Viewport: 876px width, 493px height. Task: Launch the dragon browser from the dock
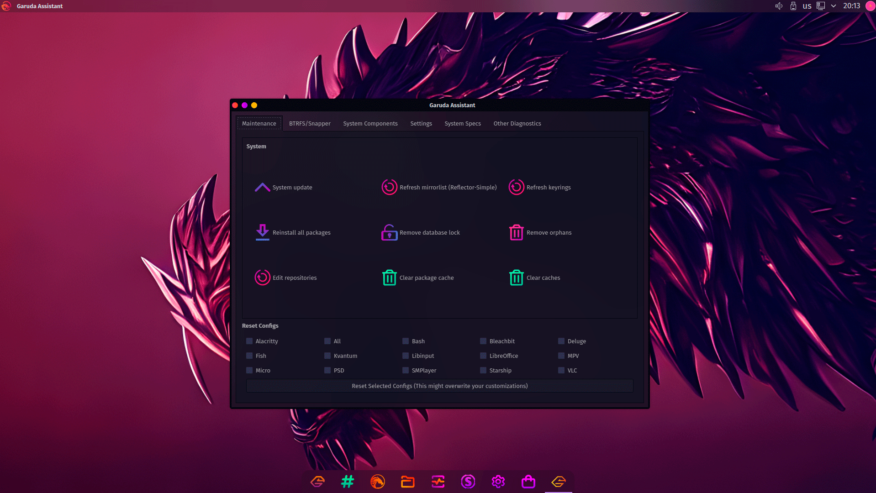point(378,481)
